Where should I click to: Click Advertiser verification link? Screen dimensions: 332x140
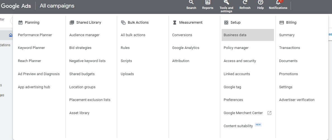297,100
